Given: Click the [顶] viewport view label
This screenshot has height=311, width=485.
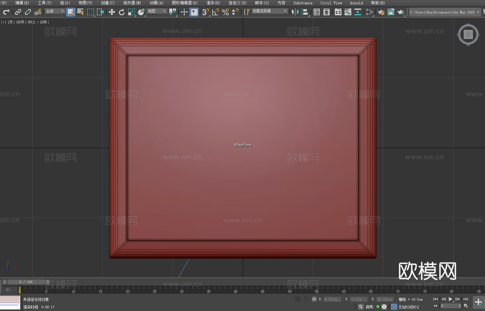Looking at the screenshot, I should point(11,22).
